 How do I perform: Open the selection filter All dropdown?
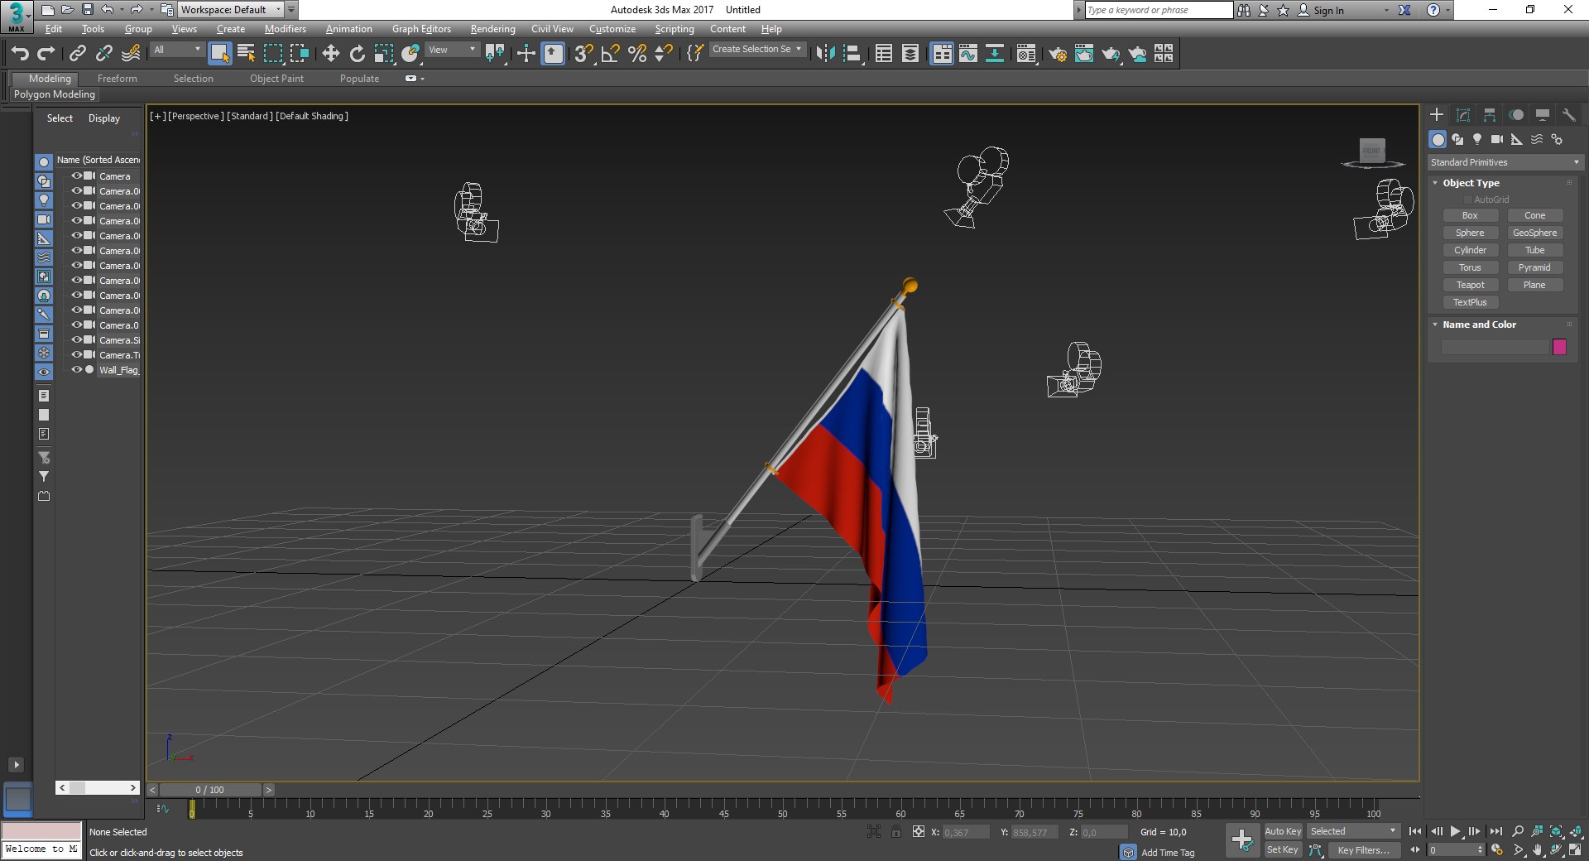(177, 50)
